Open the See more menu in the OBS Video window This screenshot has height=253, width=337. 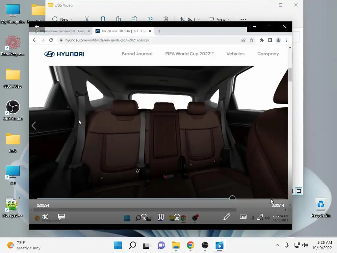[243, 19]
